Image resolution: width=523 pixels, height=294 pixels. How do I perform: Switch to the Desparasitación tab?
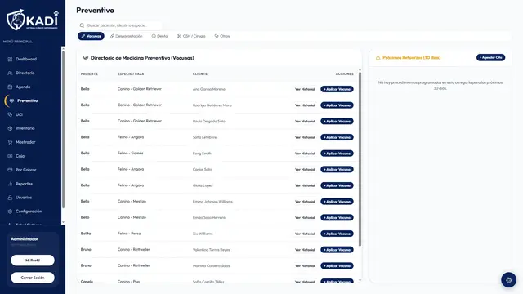click(x=127, y=36)
